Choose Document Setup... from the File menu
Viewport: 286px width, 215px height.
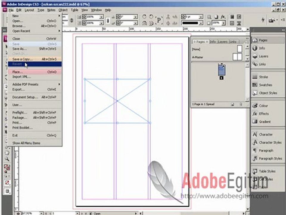35,97
